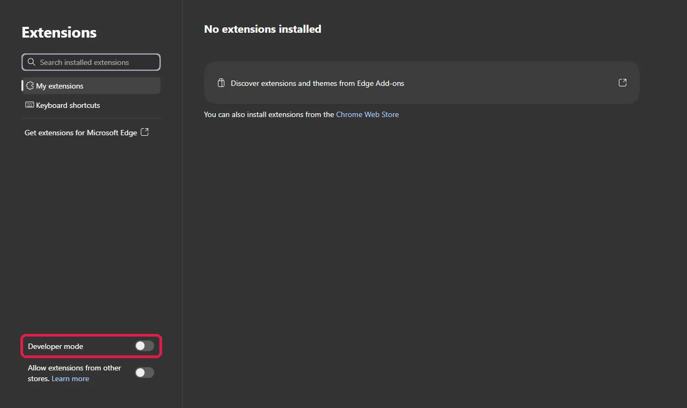Open the Learn more link

(x=70, y=378)
